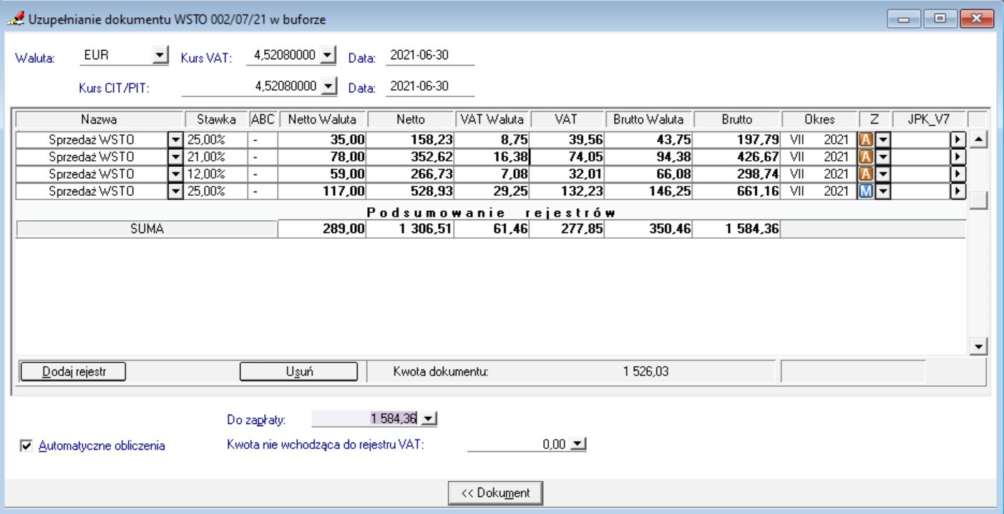Click the Netto Waluta column header
Viewport: 1004px width, 514px height.
pos(322,119)
